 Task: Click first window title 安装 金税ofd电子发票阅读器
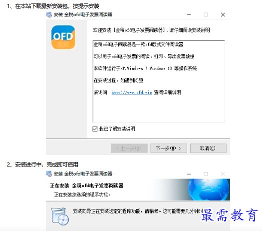(83, 14)
